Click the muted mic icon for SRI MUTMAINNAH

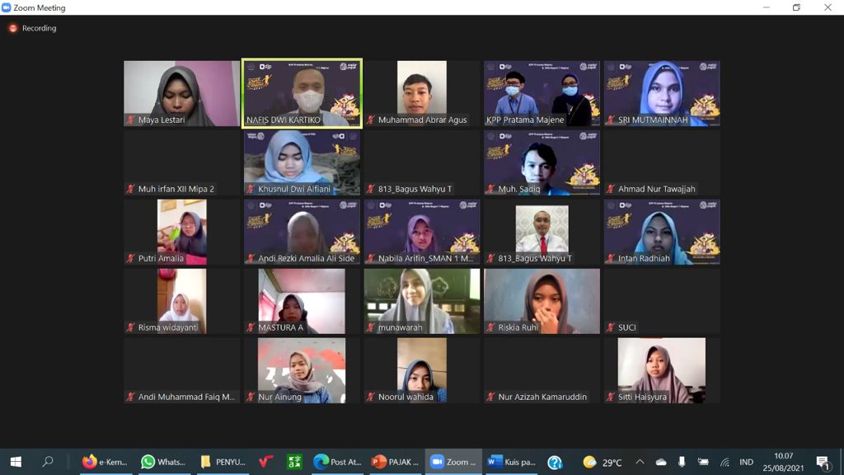click(611, 120)
